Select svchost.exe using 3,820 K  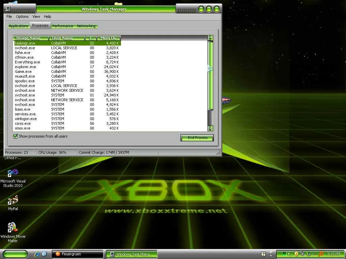(x=67, y=48)
